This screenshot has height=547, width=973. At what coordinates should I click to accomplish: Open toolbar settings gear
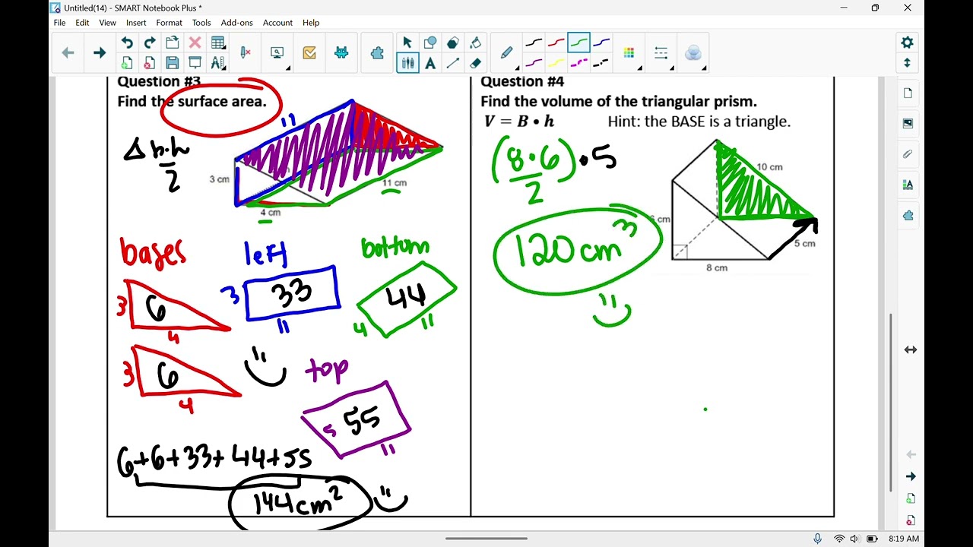907,43
